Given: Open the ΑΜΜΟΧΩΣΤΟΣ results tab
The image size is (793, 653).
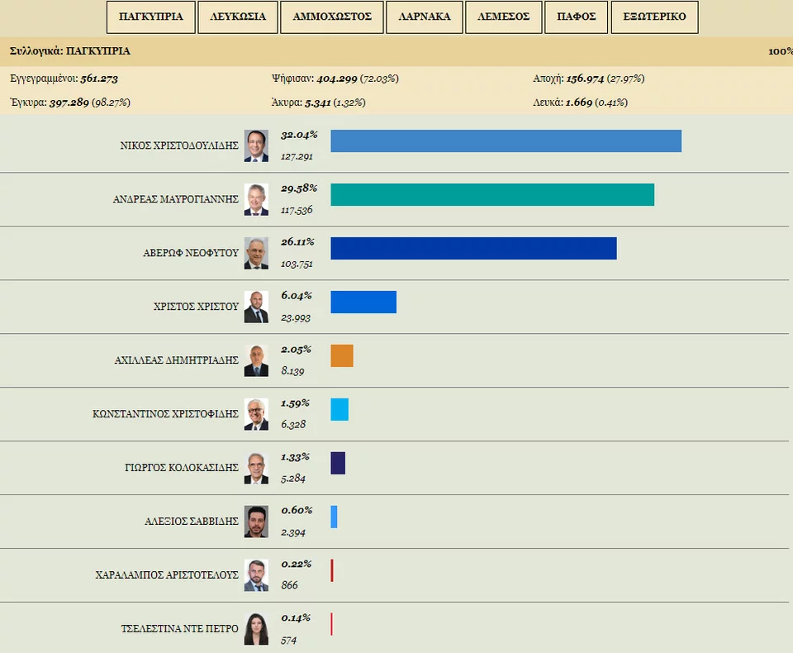Looking at the screenshot, I should (x=332, y=17).
